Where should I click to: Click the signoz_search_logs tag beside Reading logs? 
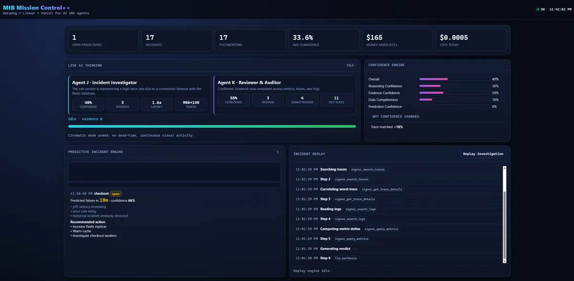361,209
